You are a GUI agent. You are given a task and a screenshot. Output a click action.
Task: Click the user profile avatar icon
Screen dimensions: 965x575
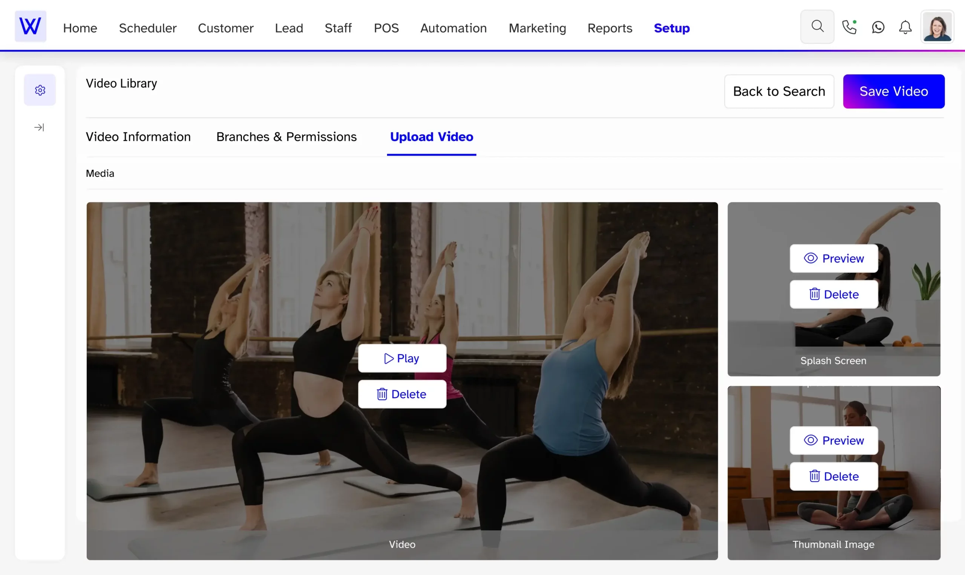937,27
